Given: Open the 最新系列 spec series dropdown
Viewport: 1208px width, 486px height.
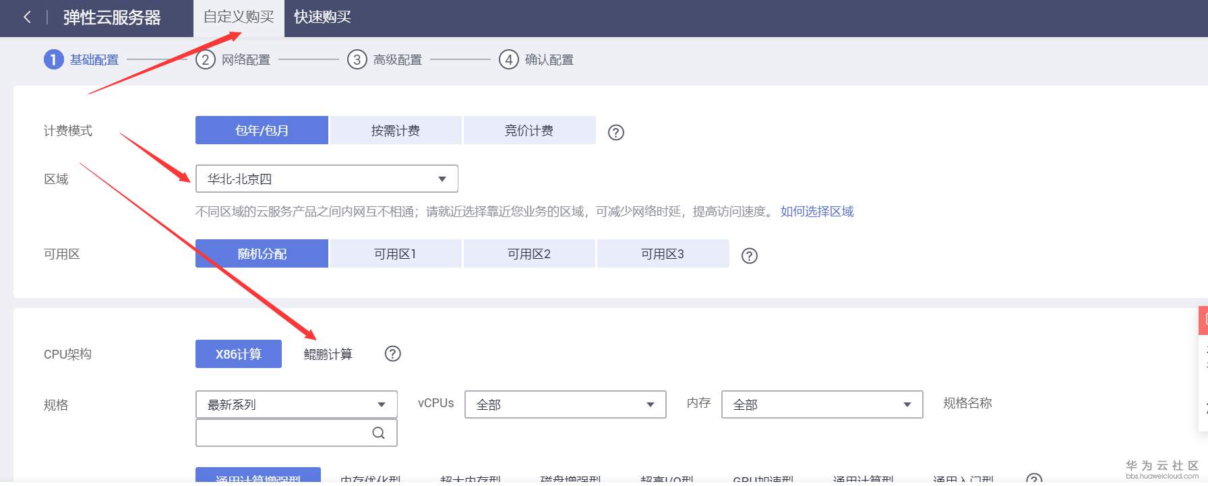Looking at the screenshot, I should point(297,404).
